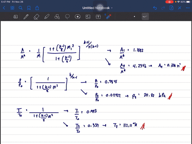Open the Elements sticker tool
This screenshot has width=192, height=144.
[x=78, y=17]
